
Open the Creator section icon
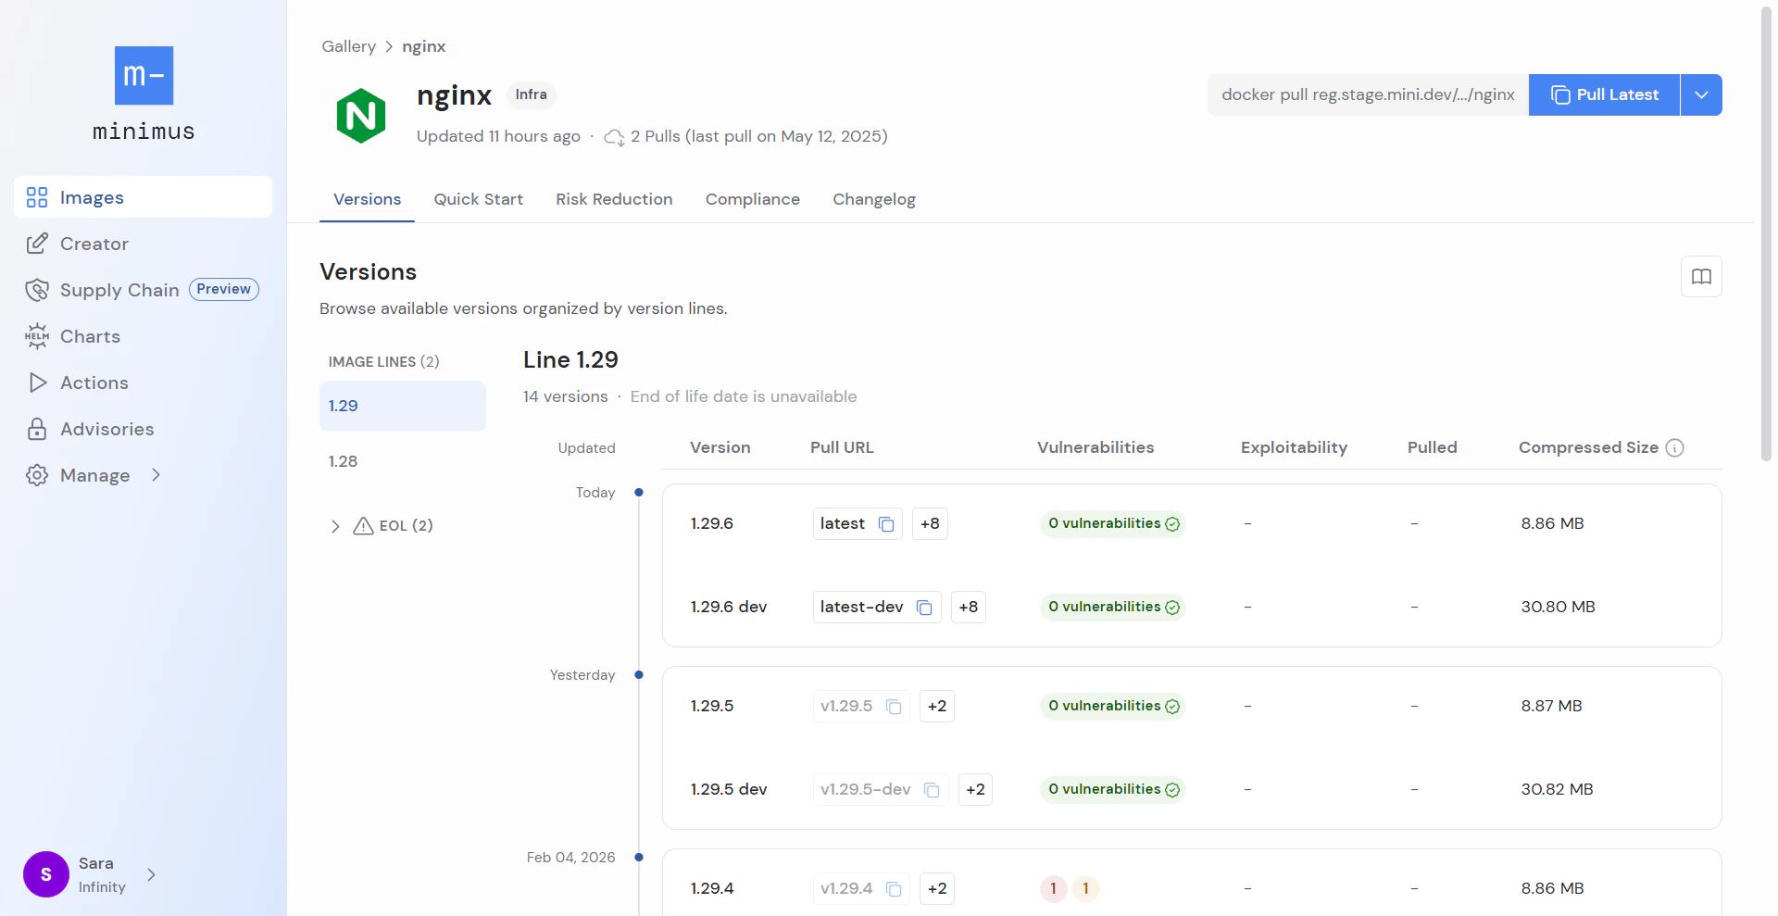(37, 243)
